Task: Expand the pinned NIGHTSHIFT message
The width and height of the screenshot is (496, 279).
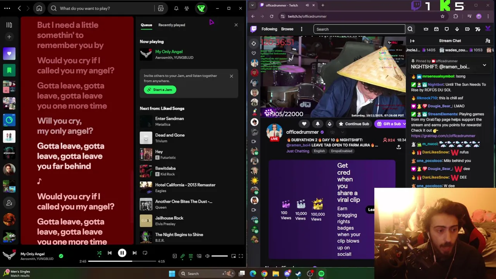Action: click(x=484, y=65)
